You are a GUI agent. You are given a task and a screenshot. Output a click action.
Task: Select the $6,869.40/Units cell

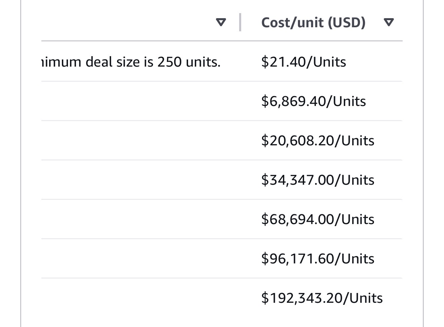pos(313,101)
